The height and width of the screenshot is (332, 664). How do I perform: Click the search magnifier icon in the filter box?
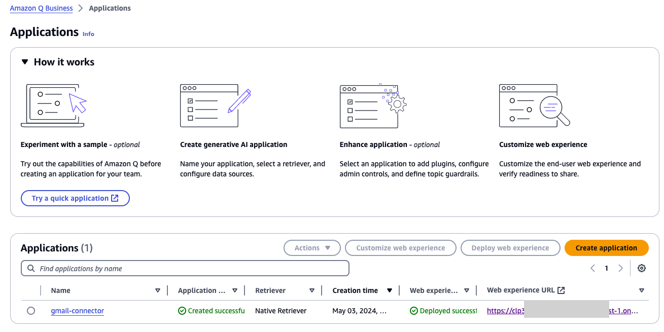pos(31,269)
